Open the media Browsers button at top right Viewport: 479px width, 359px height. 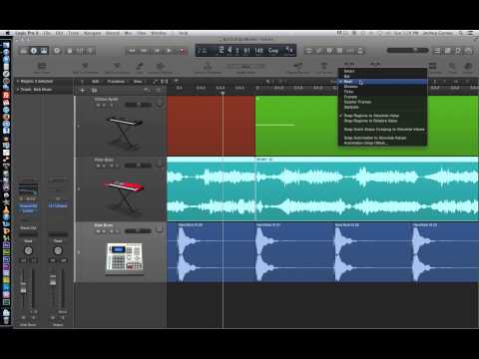pos(468,51)
